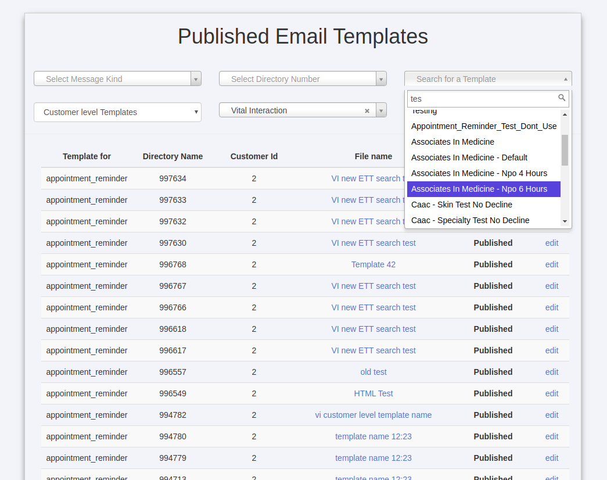Click the File name column header

click(373, 156)
